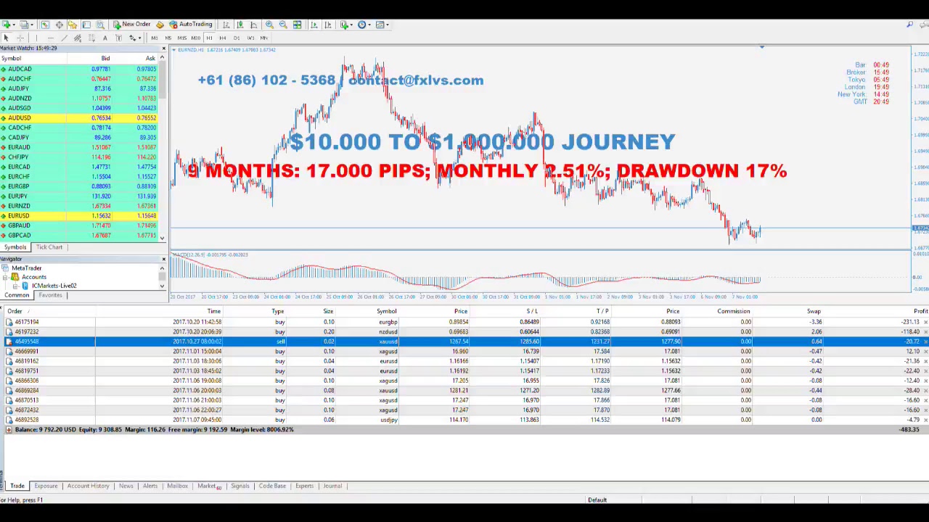Toggle the AutoTrading button
Screen dimensions: 929x522
(x=190, y=25)
